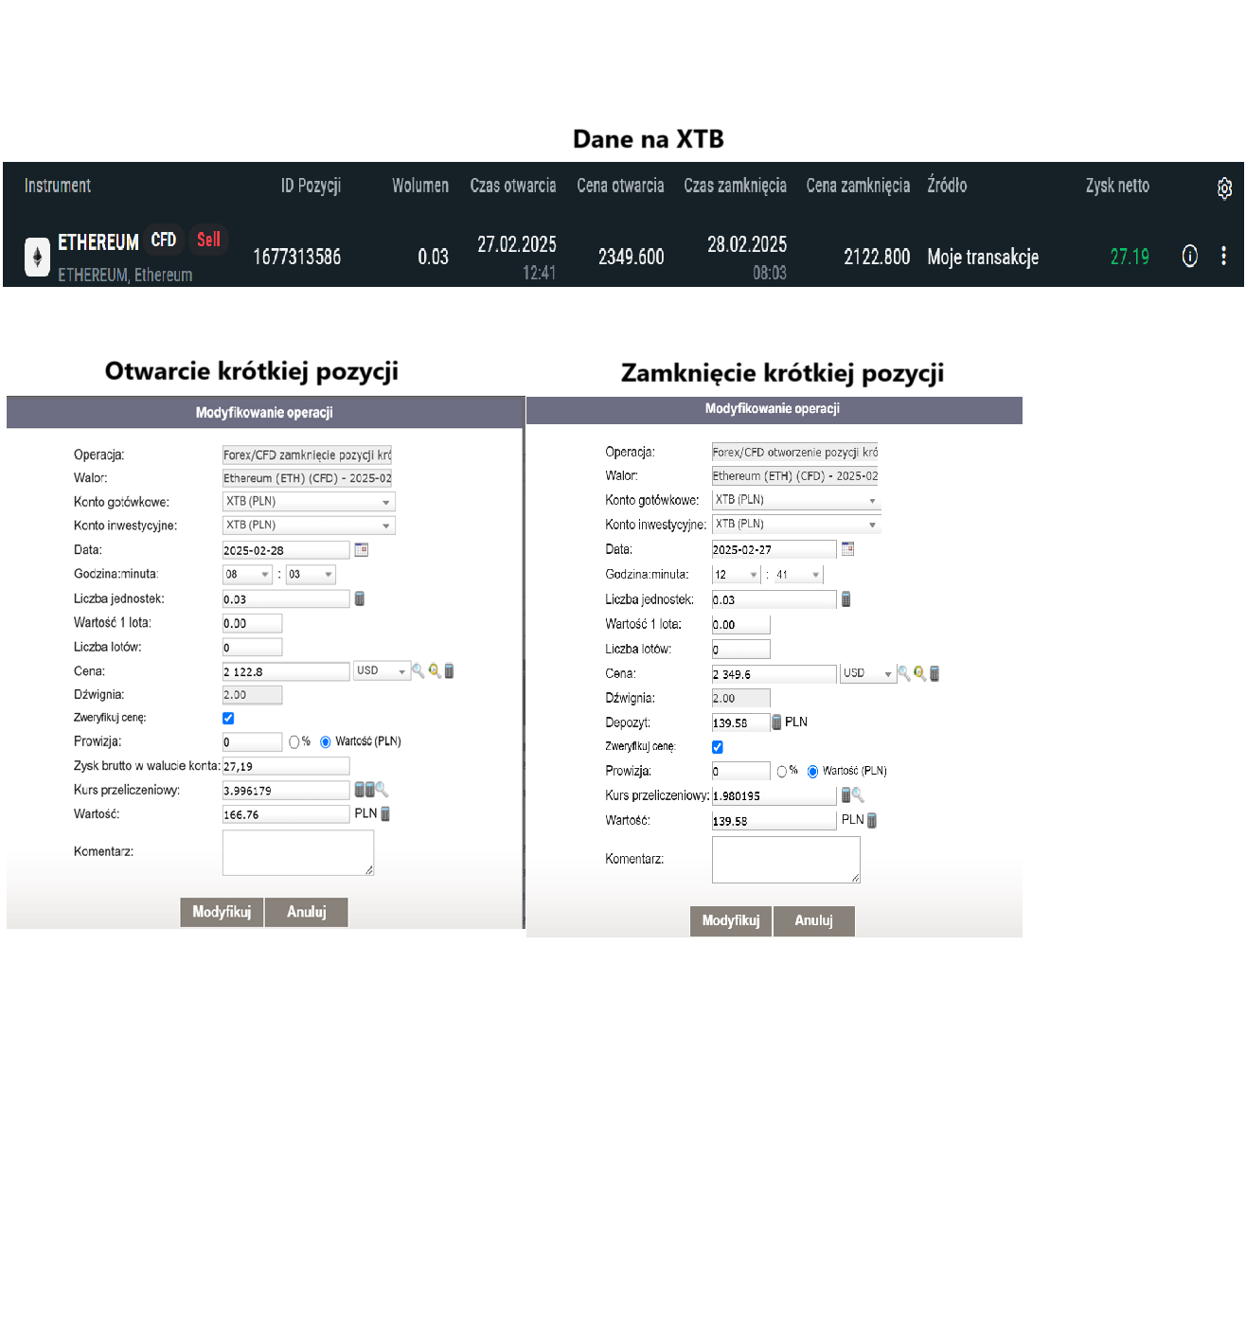Screen dimensions: 1246x1320
Task: Click calculator beside rate 1.980195
Action: pos(845,794)
